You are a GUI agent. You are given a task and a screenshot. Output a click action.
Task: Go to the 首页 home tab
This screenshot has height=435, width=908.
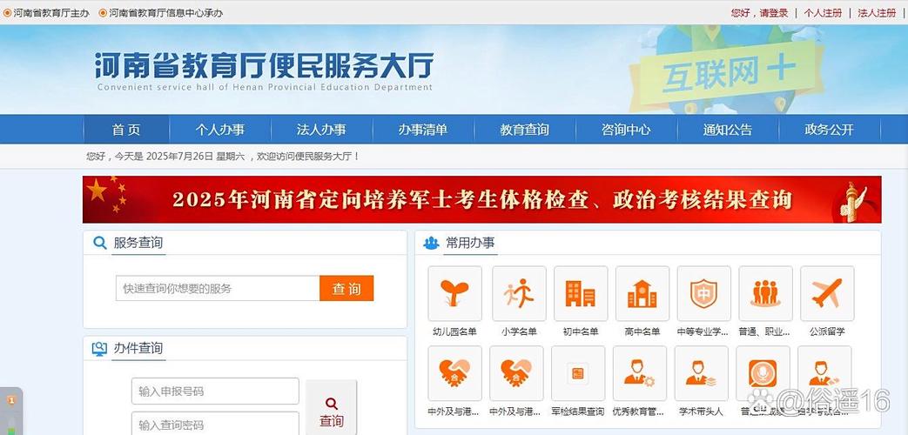(x=126, y=130)
